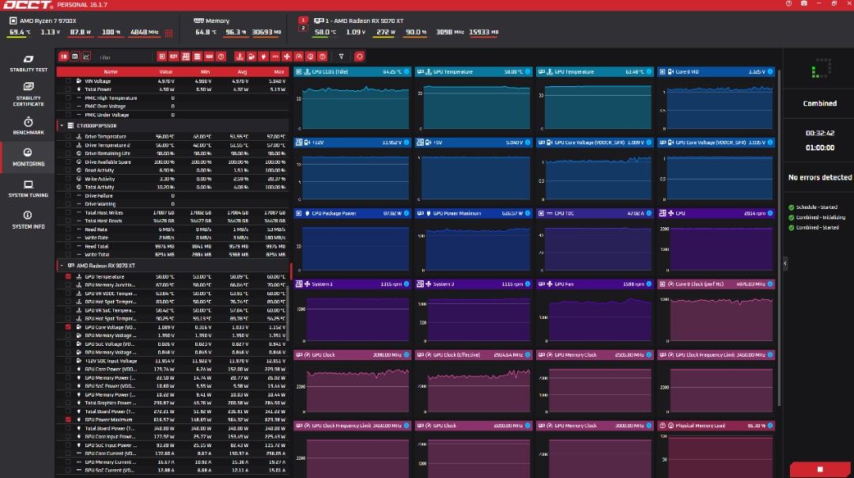Image resolution: width=854 pixels, height=478 pixels.
Task: Check the Drive Remaining Life row checkbox
Action: point(68,154)
